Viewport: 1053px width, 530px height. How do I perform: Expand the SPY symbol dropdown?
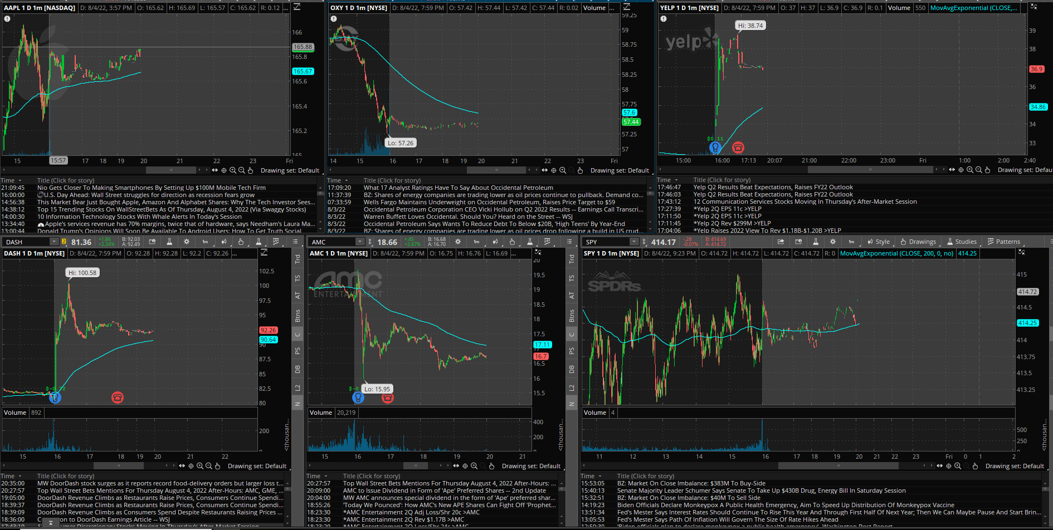pos(634,242)
